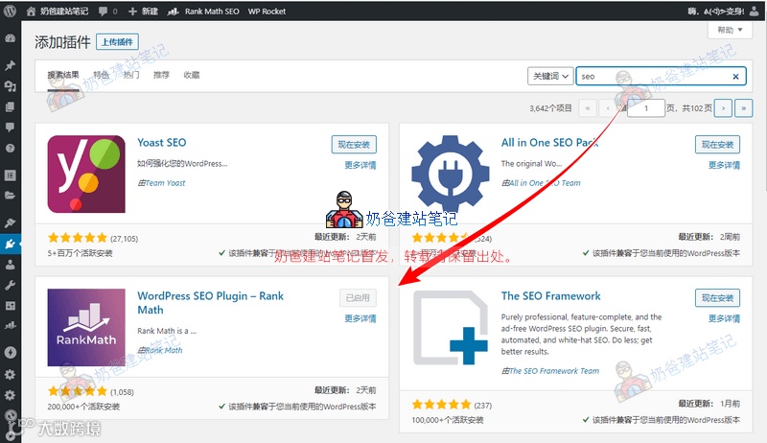Click 奶爸建站笔记 site name in admin bar
Screen dimensions: 767x443
(64, 12)
